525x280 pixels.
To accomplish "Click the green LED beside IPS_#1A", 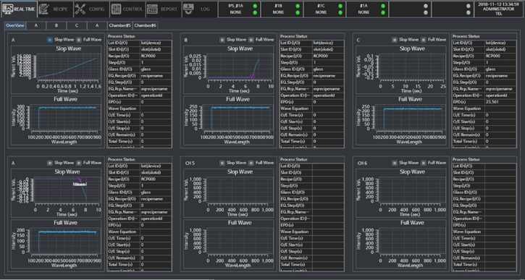I will coord(255,6).
